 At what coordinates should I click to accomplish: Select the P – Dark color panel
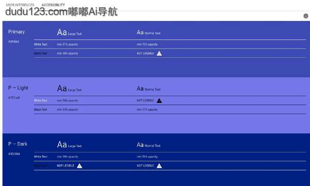click(x=156, y=160)
